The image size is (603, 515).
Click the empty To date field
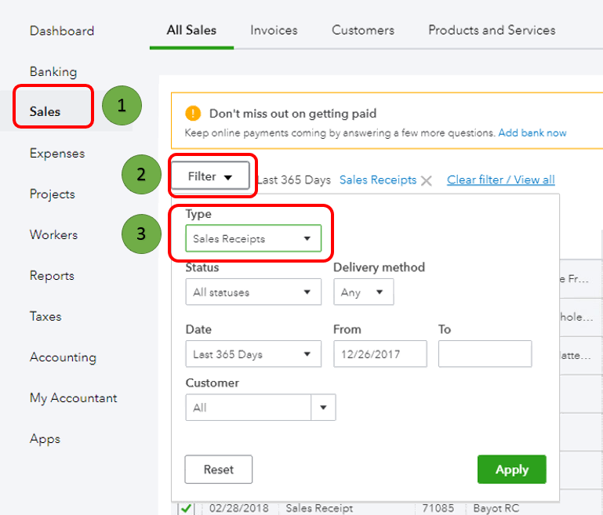coord(485,354)
